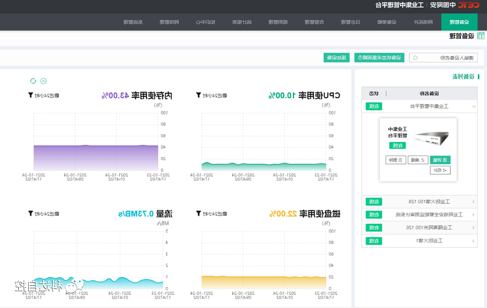The width and height of the screenshot is (487, 308).
Task: Expand the 工业防火墙150.128 device row
Action: (474, 202)
